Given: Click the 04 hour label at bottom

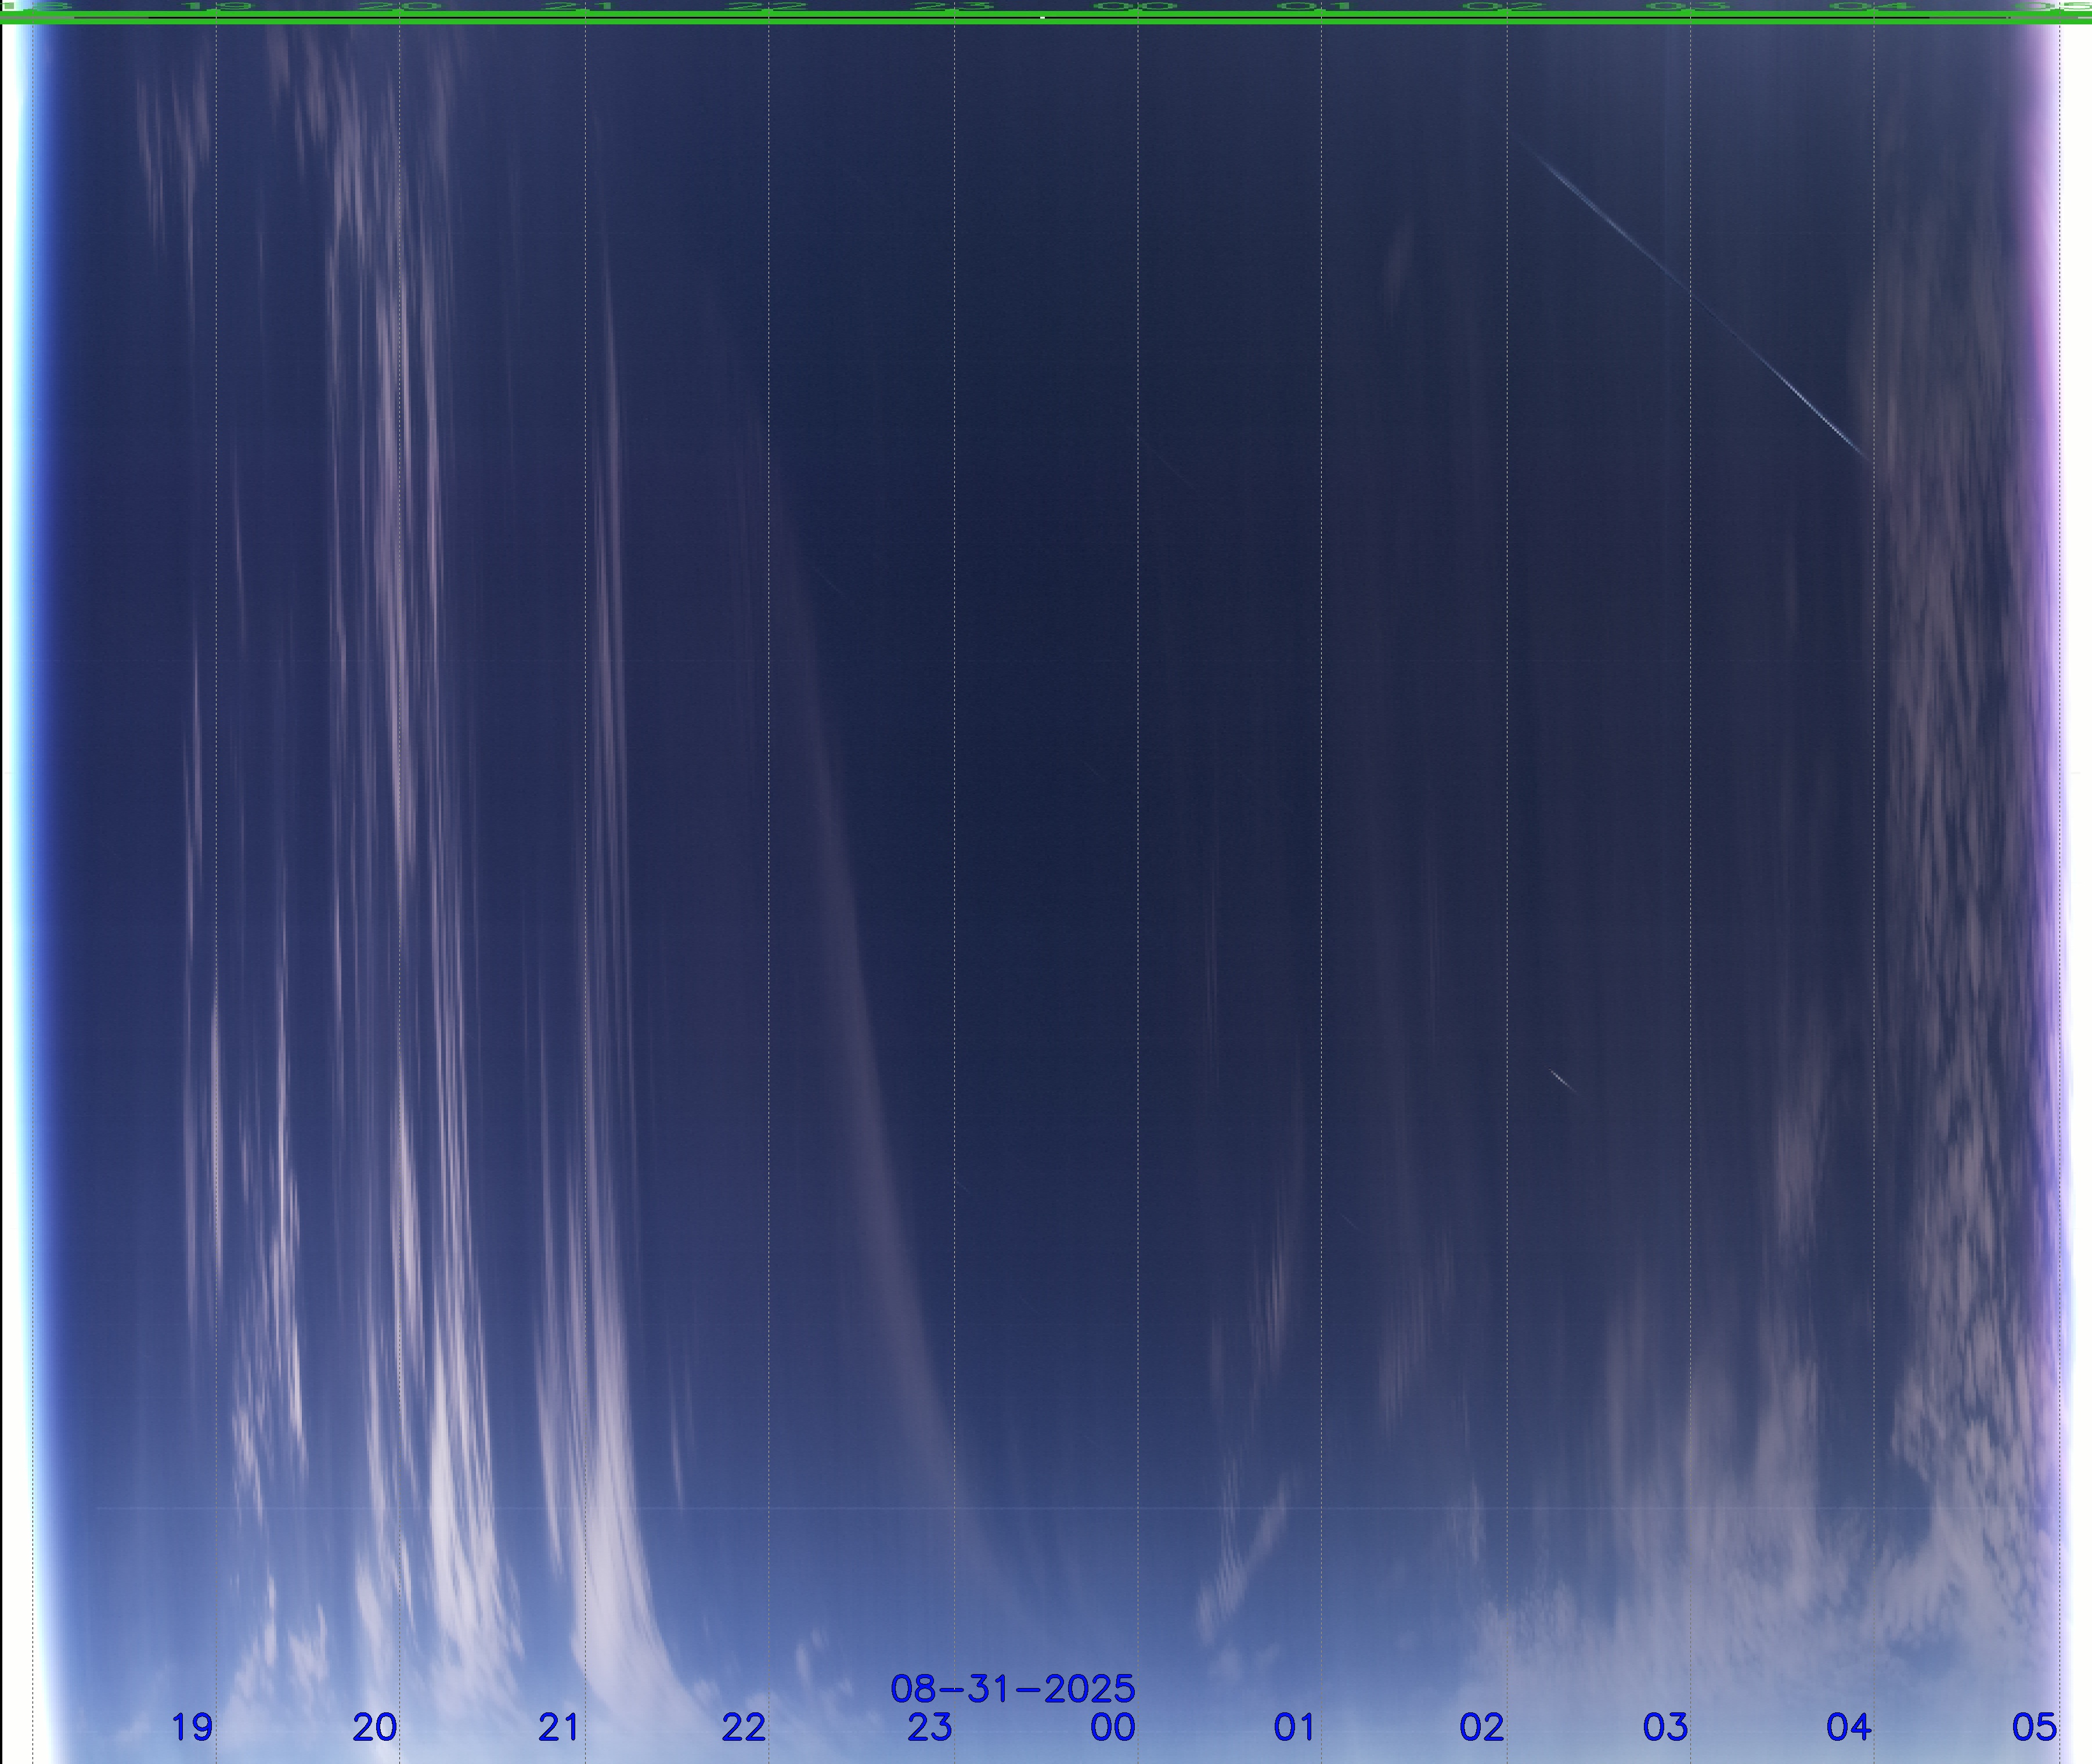Looking at the screenshot, I should coord(1848,1727).
